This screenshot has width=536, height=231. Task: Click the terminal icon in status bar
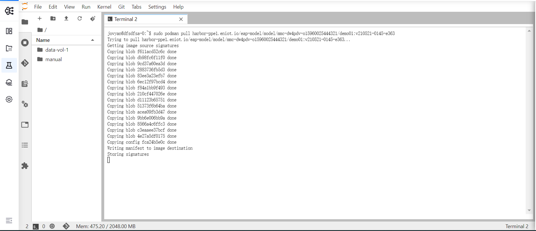pyautogui.click(x=36, y=226)
